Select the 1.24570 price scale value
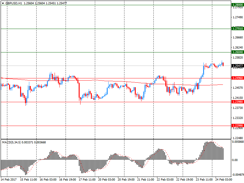 [238, 88]
